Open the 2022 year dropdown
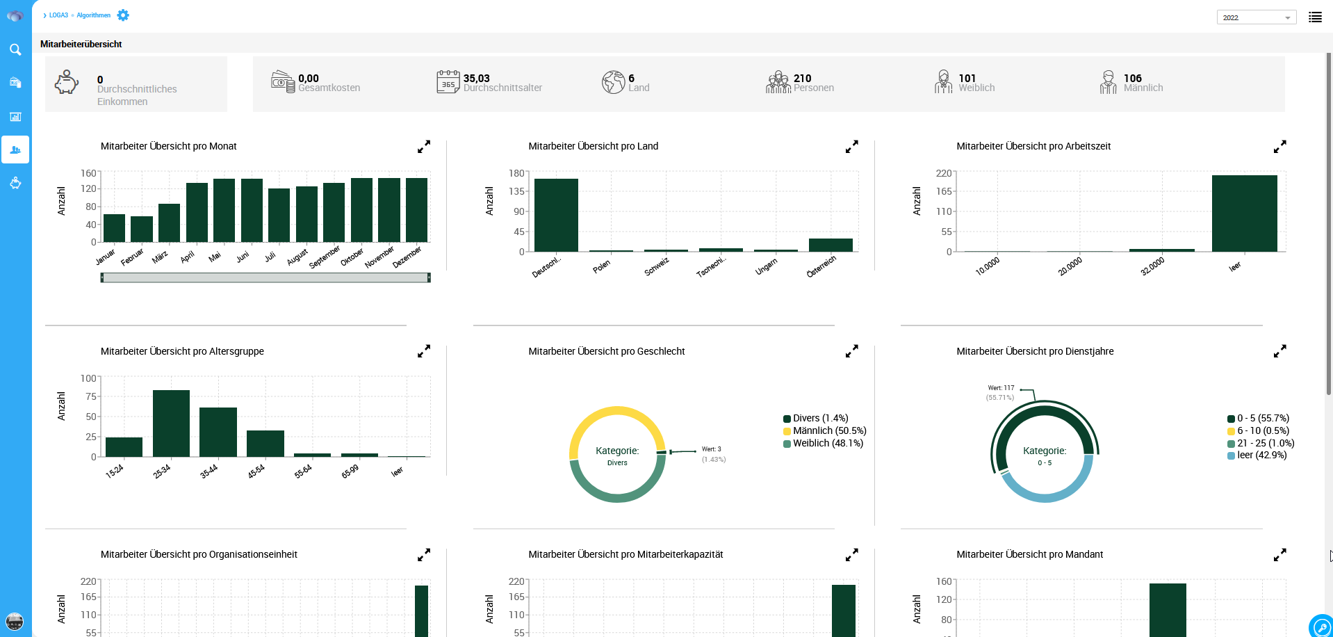This screenshot has width=1333, height=637. click(1256, 16)
